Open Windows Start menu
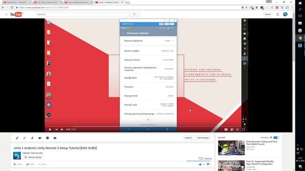Viewport: 305px width, 171px height. [x=300, y=3]
